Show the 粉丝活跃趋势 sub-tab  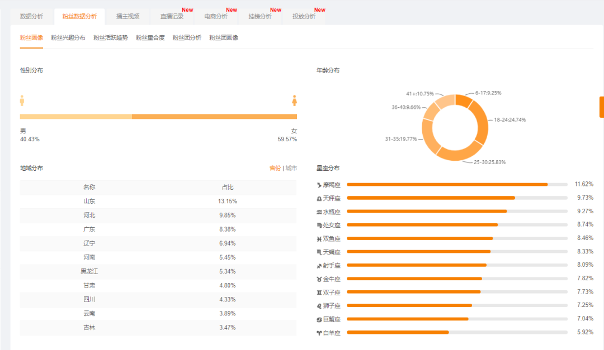point(111,38)
